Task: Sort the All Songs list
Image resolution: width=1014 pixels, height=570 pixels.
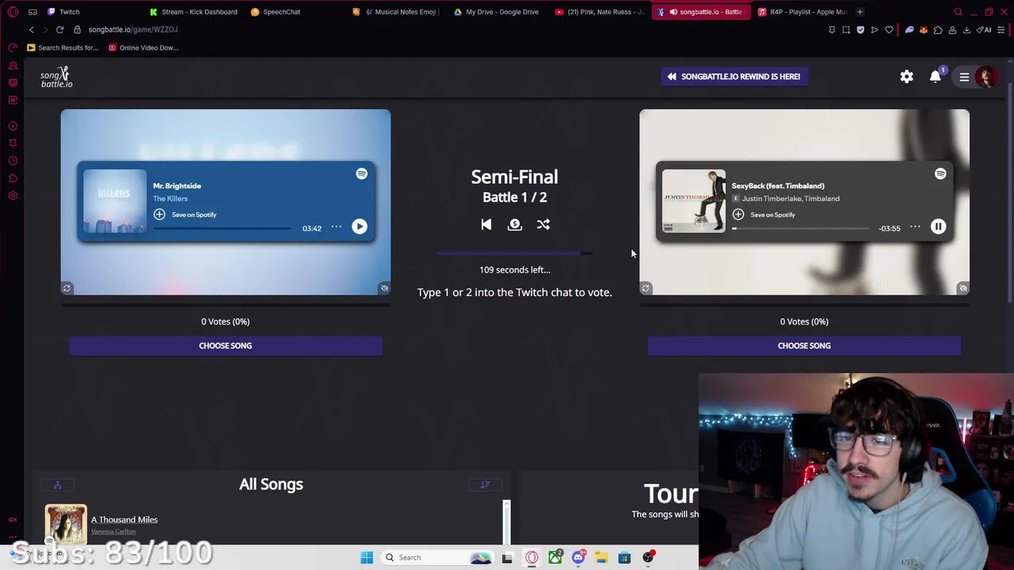Action: click(x=485, y=485)
